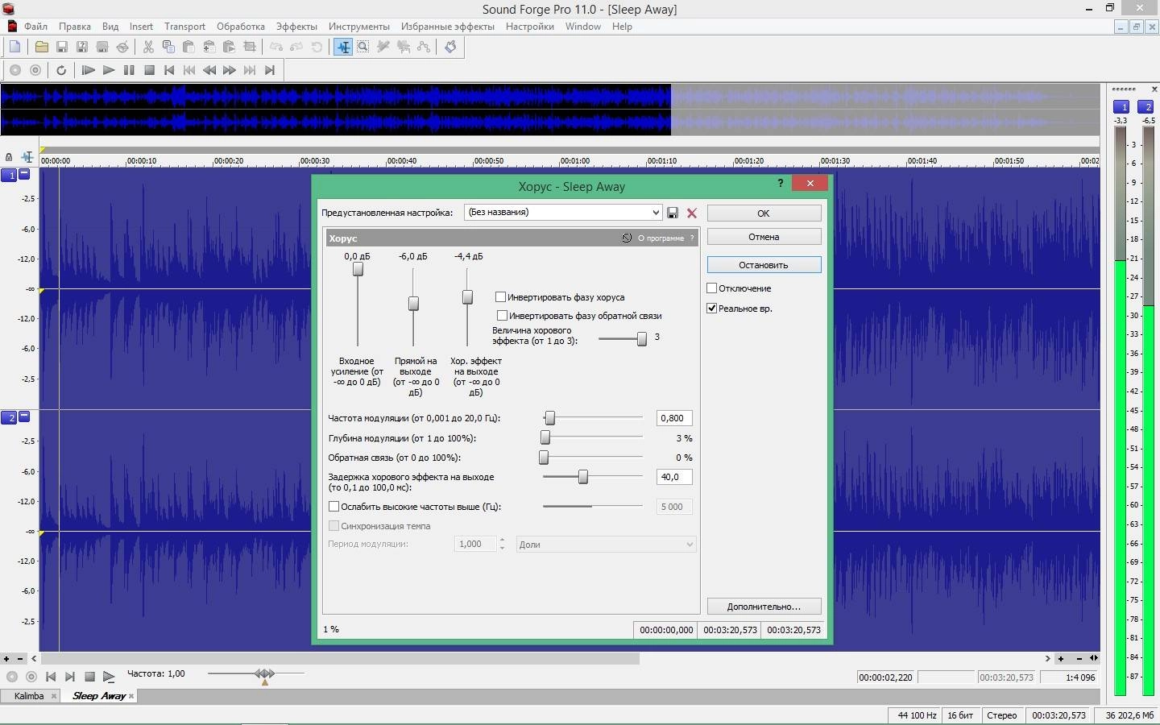
Task: Toggle the 'Отключение' bypass checkbox
Action: (712, 288)
